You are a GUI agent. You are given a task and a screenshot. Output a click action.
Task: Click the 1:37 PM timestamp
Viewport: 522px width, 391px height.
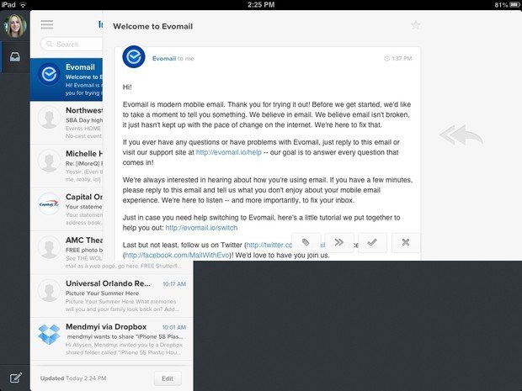click(x=398, y=59)
